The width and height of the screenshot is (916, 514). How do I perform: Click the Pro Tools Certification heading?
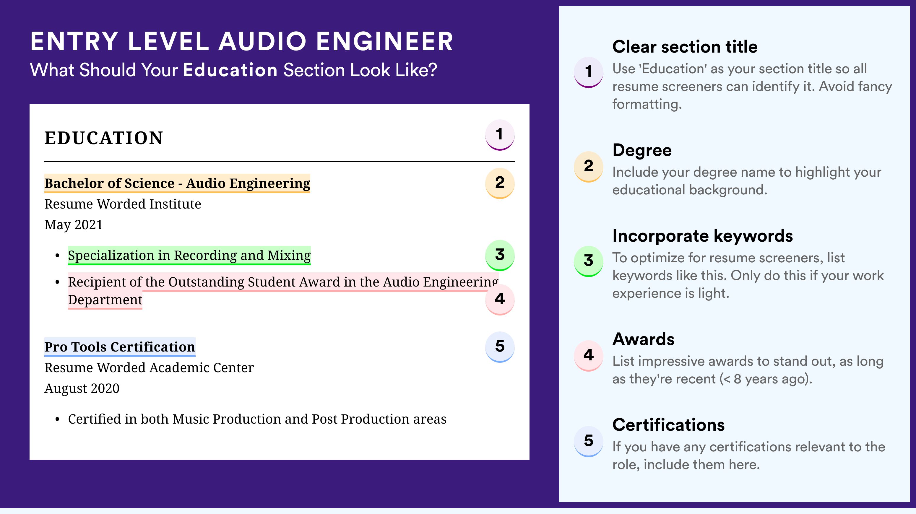(x=120, y=347)
